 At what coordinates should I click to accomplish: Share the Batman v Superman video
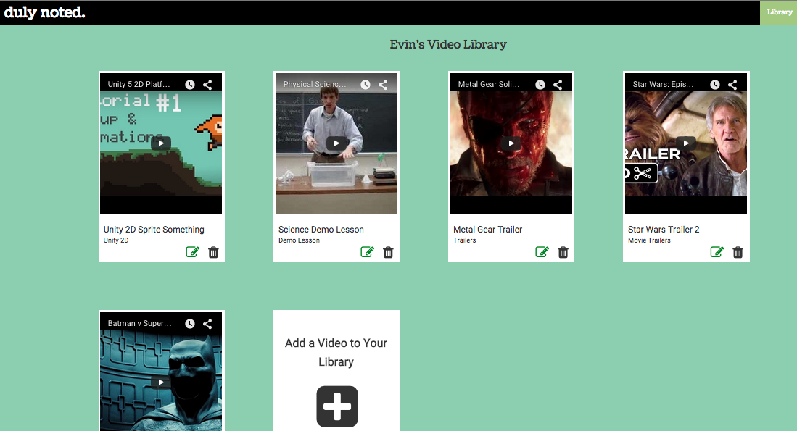tap(207, 324)
